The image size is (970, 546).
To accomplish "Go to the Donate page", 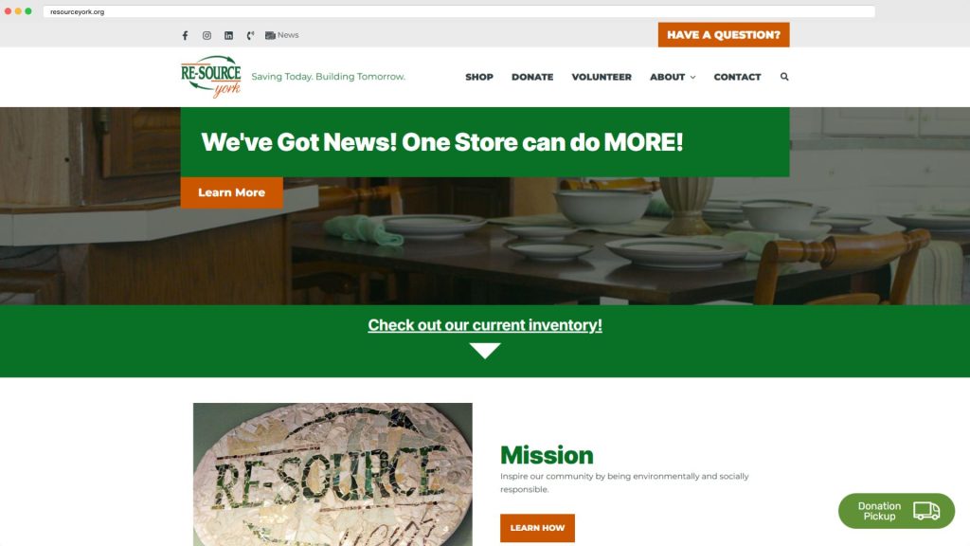I will 532,77.
